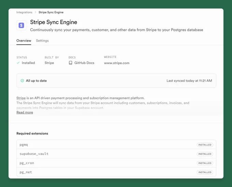The width and height of the screenshot is (232, 187).
Task: Click Stripe Sync Engine breadcrumb item
Action: (51, 12)
